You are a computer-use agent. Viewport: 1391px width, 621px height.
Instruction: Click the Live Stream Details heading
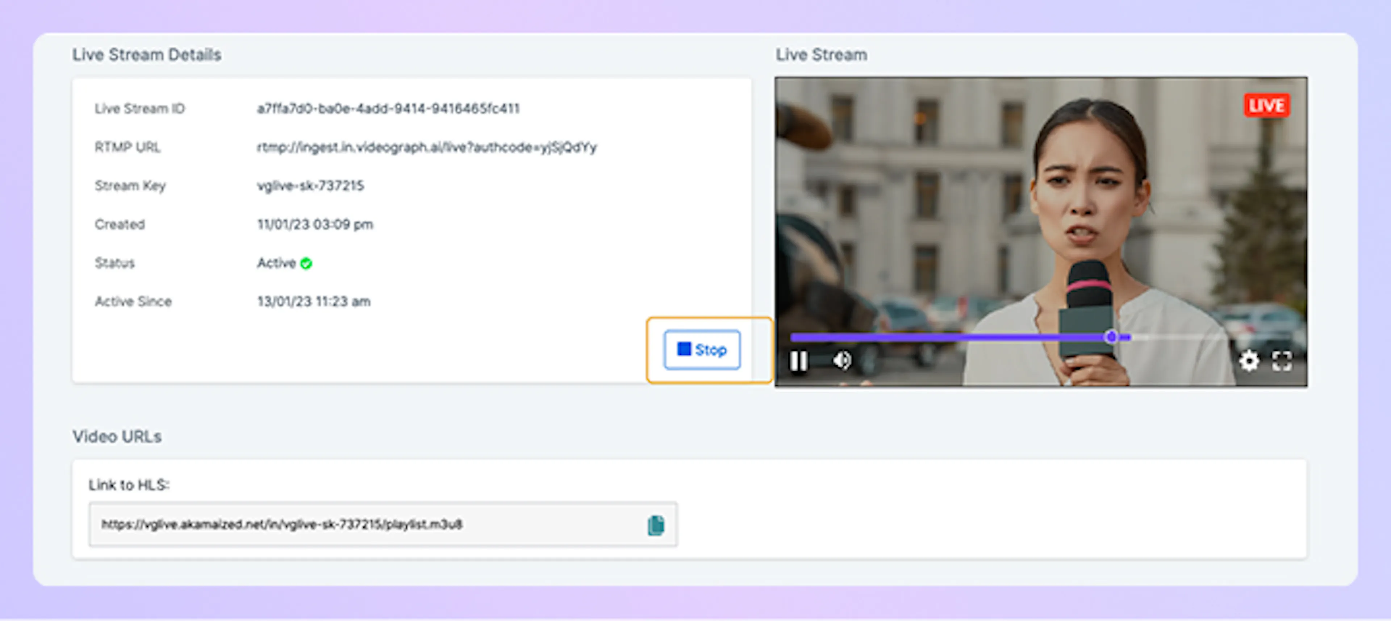[147, 55]
